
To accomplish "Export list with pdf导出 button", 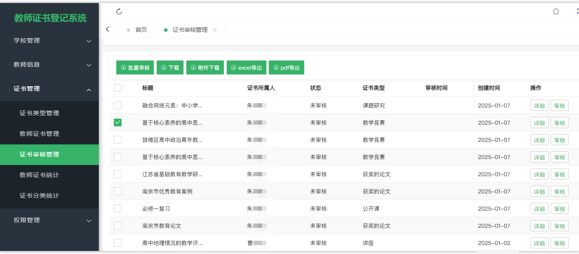I will 286,67.
